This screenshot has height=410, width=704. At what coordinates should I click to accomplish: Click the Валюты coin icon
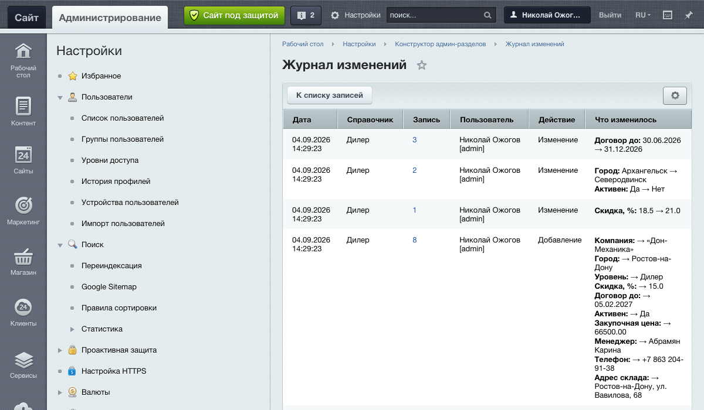(72, 392)
